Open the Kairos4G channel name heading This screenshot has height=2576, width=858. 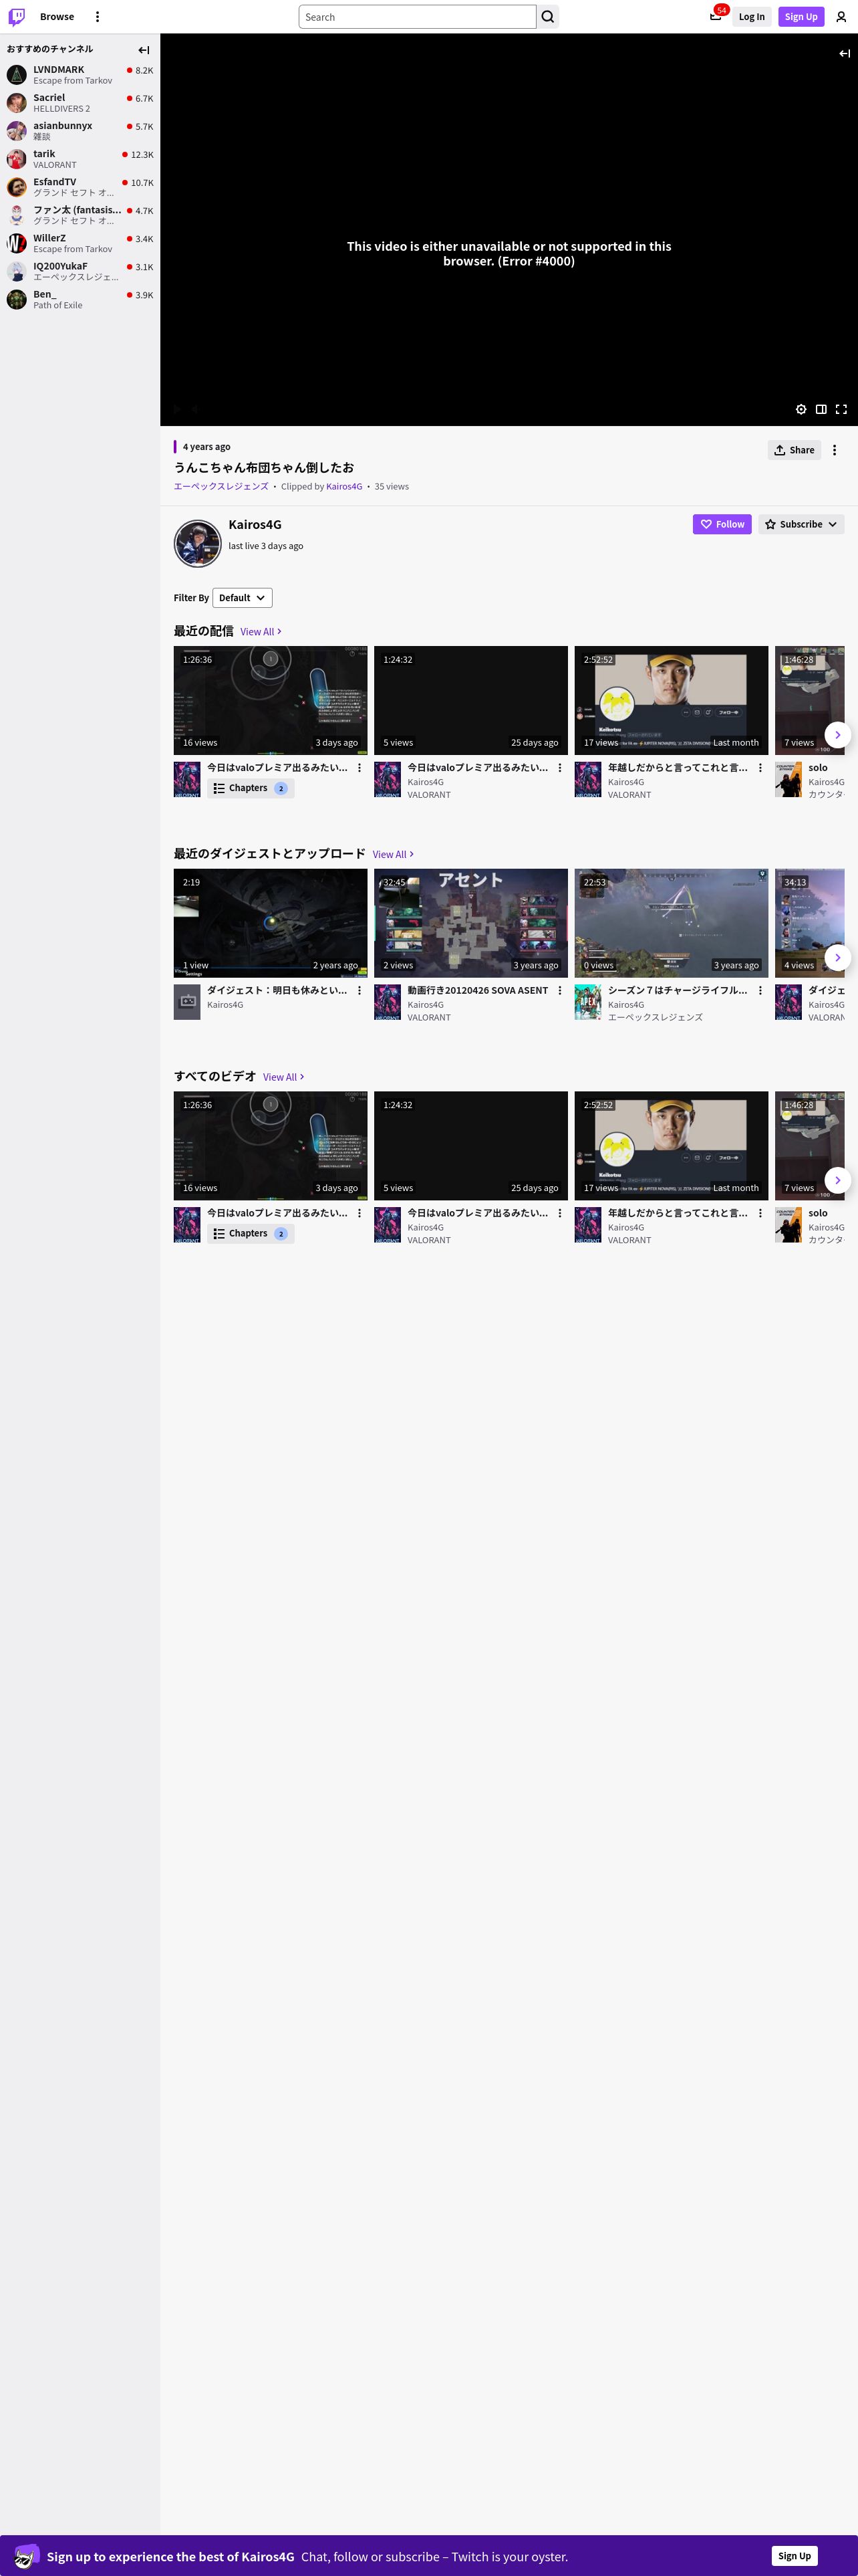255,524
